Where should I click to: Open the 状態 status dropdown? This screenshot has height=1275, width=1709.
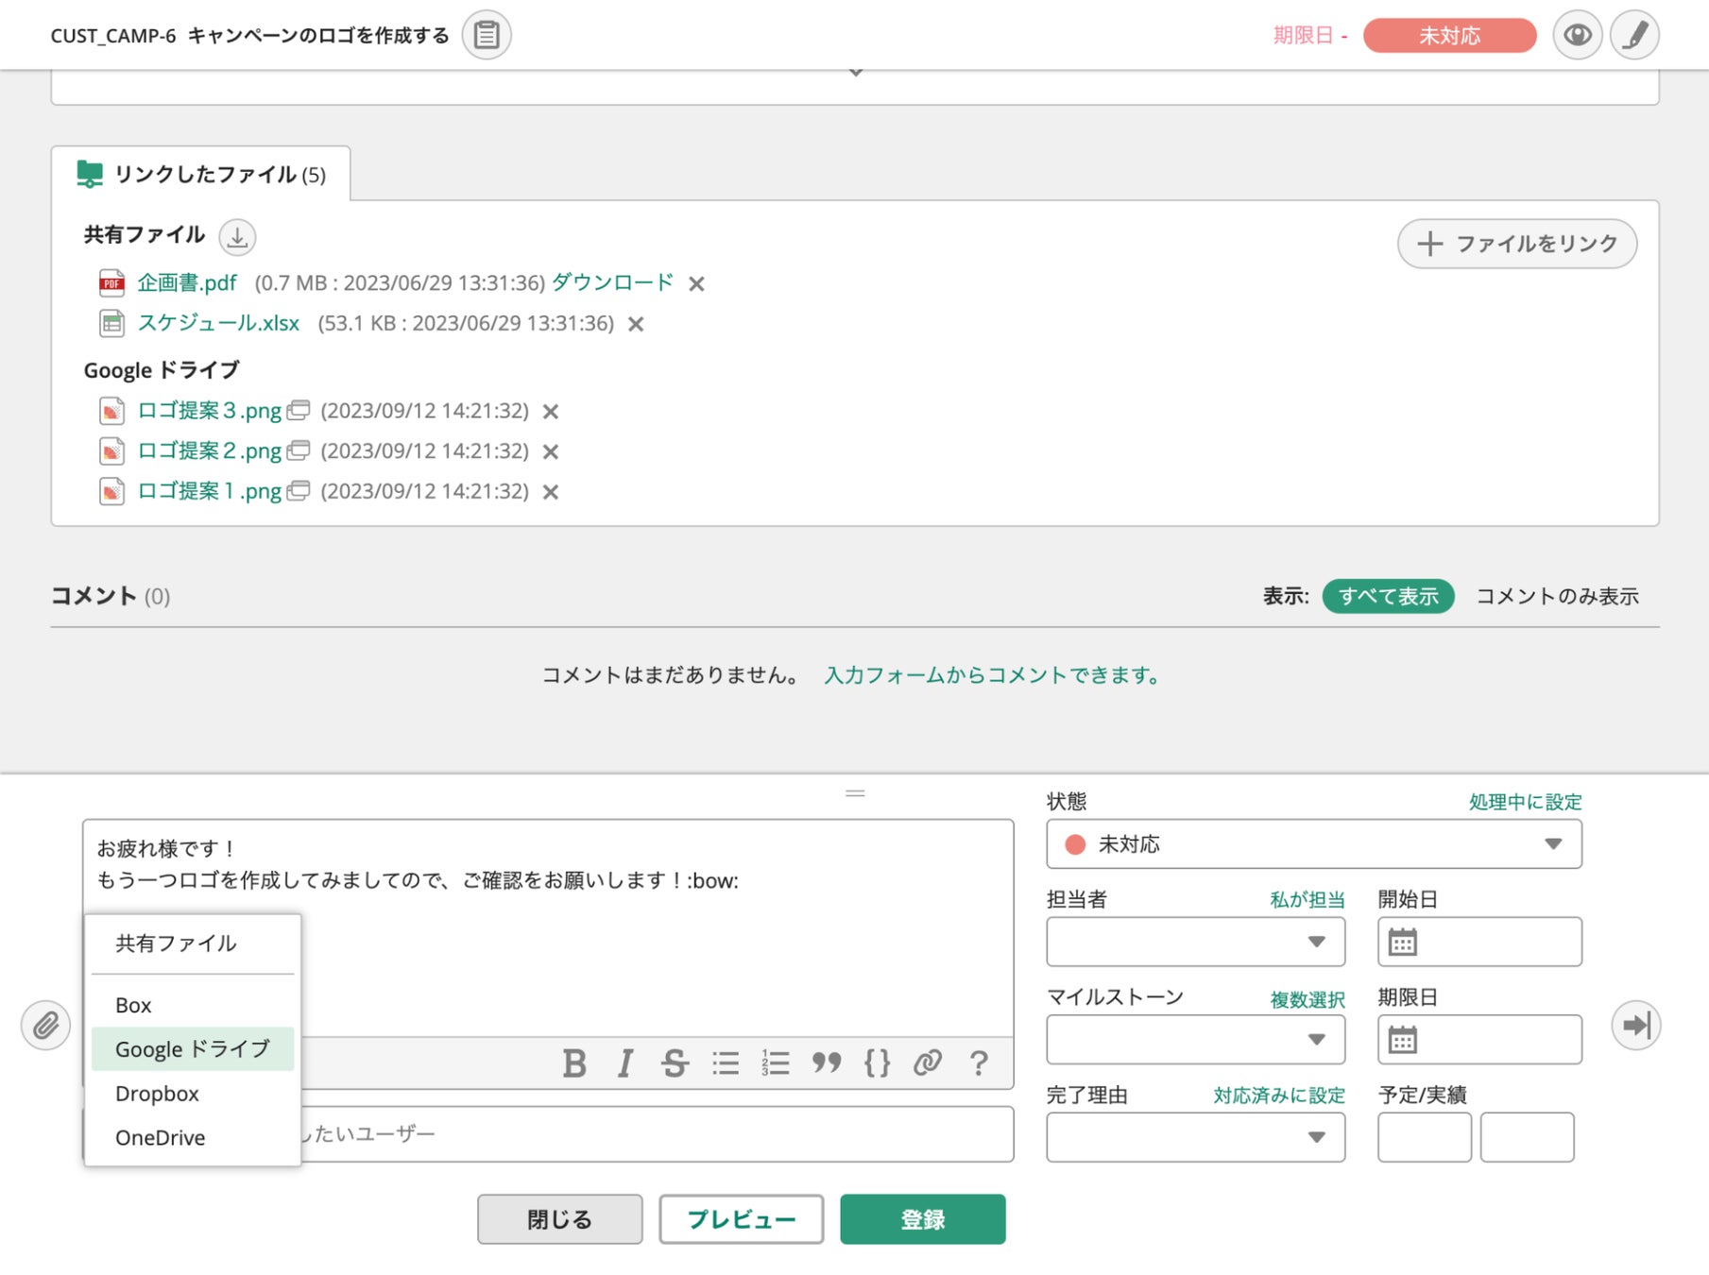(1314, 844)
